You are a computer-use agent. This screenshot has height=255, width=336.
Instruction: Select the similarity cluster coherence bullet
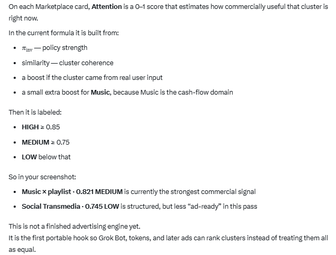click(68, 63)
